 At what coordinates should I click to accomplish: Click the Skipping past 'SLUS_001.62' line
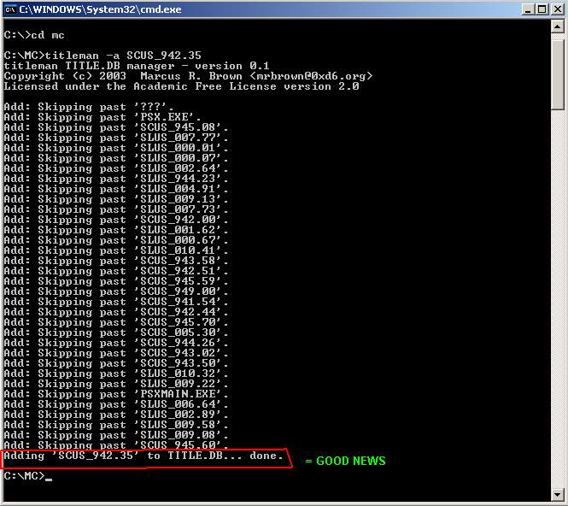[116, 230]
